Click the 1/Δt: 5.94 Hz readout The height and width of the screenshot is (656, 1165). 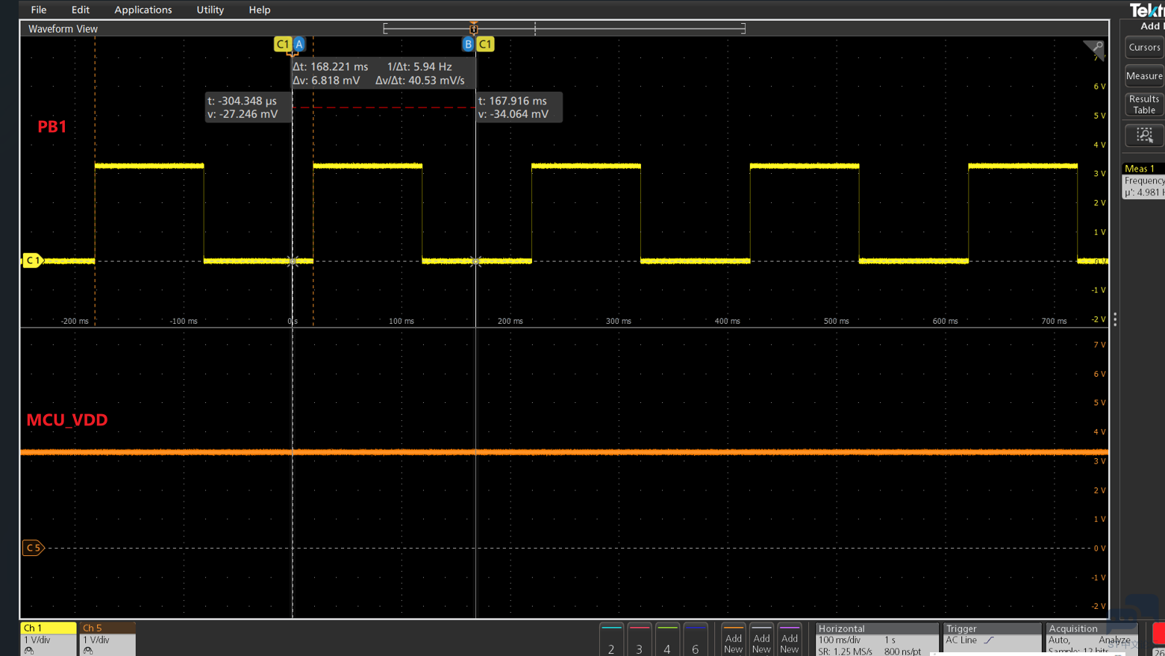click(419, 66)
